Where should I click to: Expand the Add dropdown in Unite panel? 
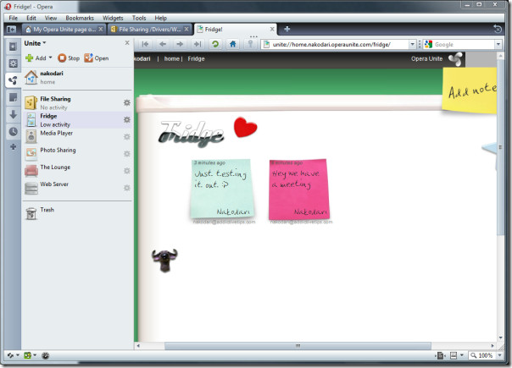click(x=39, y=58)
